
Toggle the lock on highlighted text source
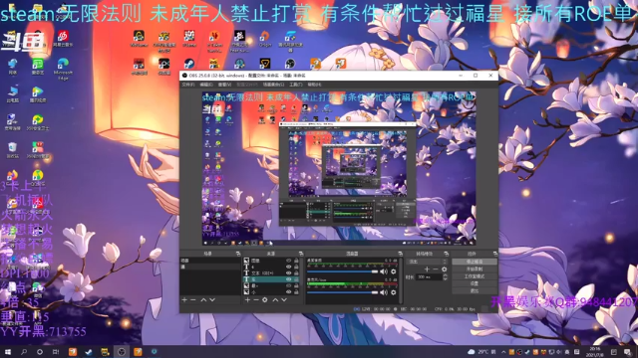pyautogui.click(x=296, y=279)
